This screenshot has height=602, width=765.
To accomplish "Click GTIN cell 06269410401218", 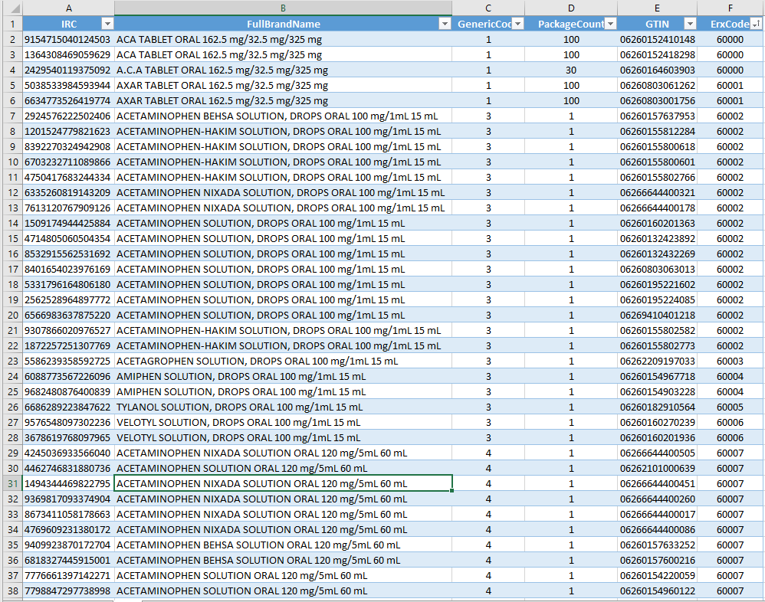I will (657, 315).
